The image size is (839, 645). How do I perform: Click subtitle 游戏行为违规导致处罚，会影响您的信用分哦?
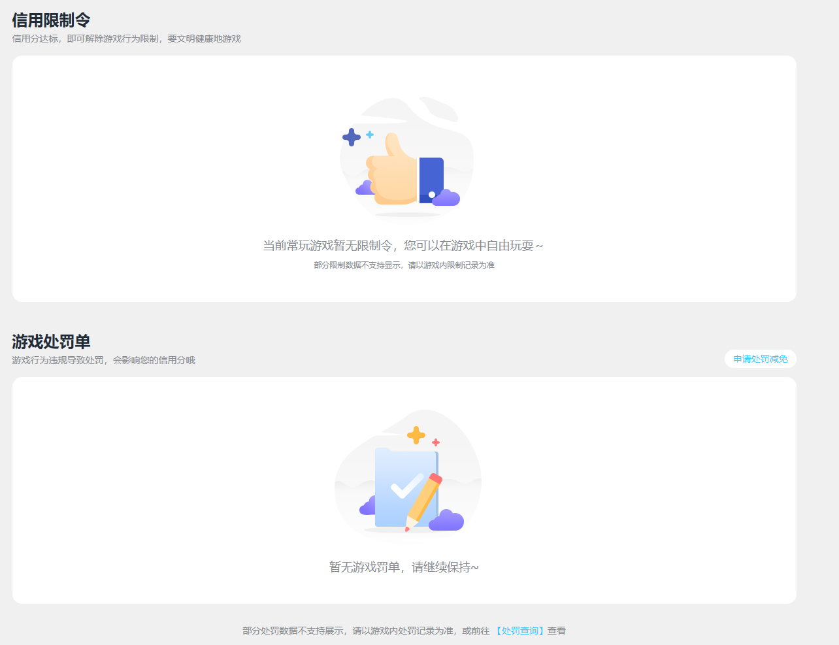103,360
